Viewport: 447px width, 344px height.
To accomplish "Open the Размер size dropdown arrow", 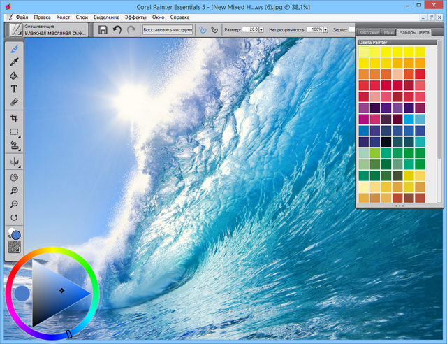I will (x=261, y=30).
